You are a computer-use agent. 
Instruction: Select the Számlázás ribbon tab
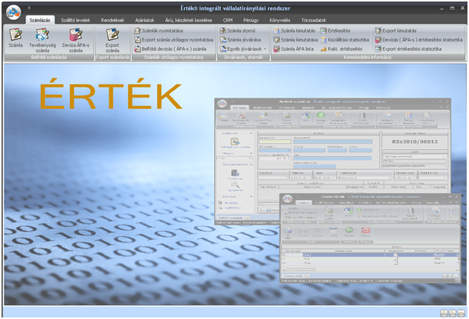coord(40,20)
